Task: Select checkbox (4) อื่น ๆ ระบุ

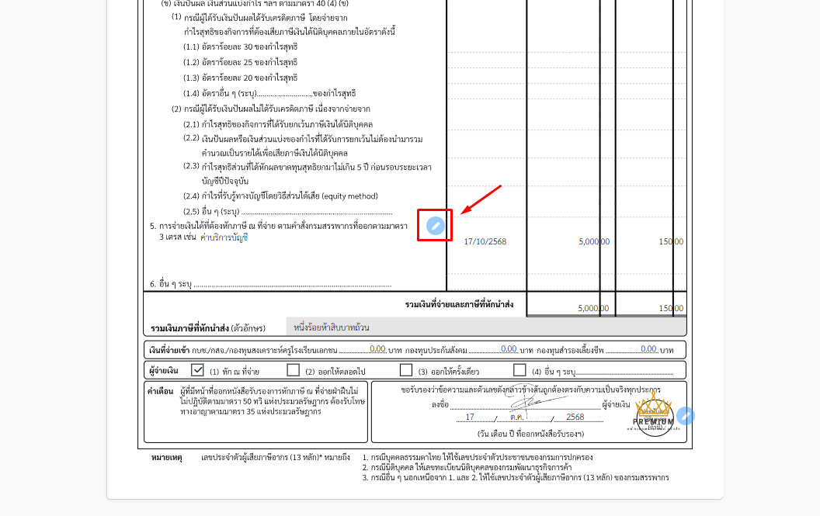Action: [x=519, y=369]
